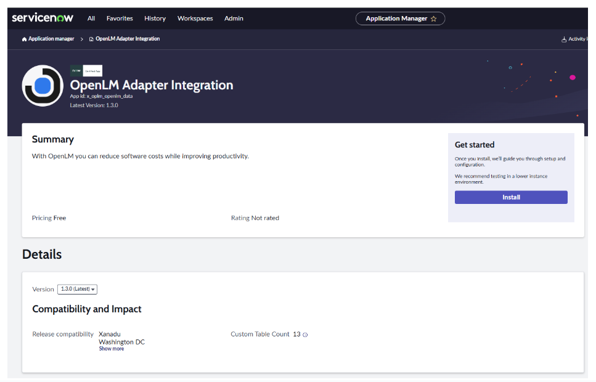Click the summary description sentence
The width and height of the screenshot is (596, 382).
tap(141, 156)
